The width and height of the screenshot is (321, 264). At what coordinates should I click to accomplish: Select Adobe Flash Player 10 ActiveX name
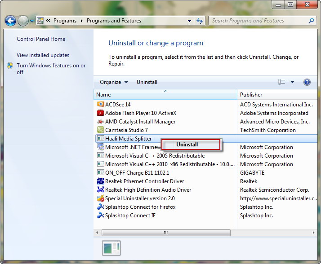tap(141, 113)
